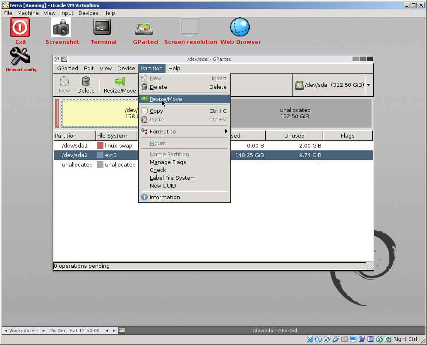The height and width of the screenshot is (345, 427).
Task: Open the Screenshot camera icon
Action: tap(61, 27)
